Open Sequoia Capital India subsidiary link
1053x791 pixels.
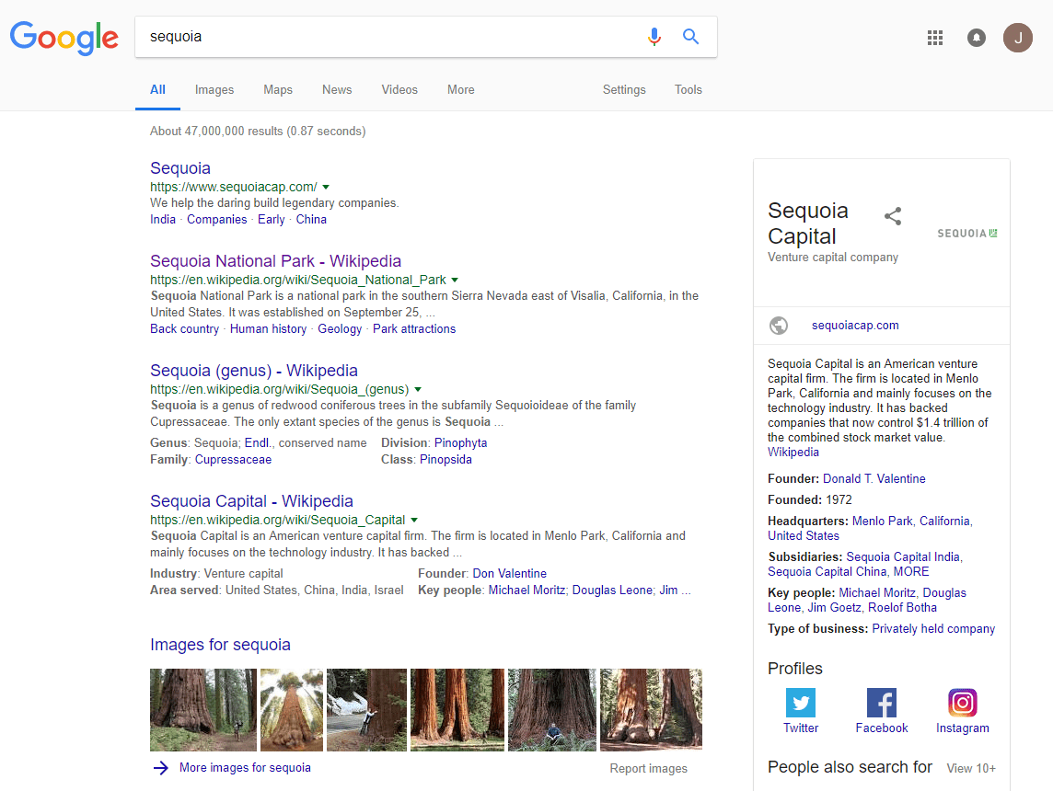click(903, 556)
